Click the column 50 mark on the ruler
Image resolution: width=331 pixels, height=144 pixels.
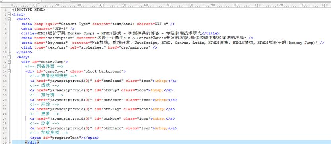click(123, 5)
